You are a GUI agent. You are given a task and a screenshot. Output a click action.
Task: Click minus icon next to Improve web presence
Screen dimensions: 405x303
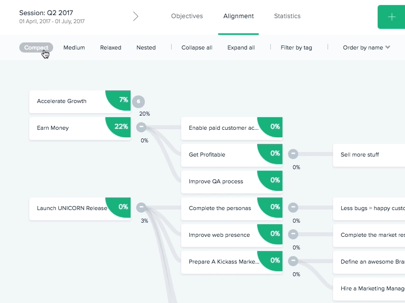coord(293,234)
